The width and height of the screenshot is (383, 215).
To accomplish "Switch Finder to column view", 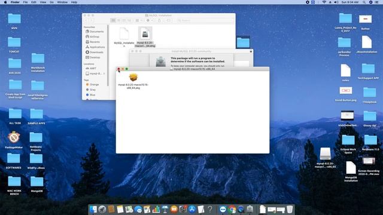I will click(x=124, y=20).
